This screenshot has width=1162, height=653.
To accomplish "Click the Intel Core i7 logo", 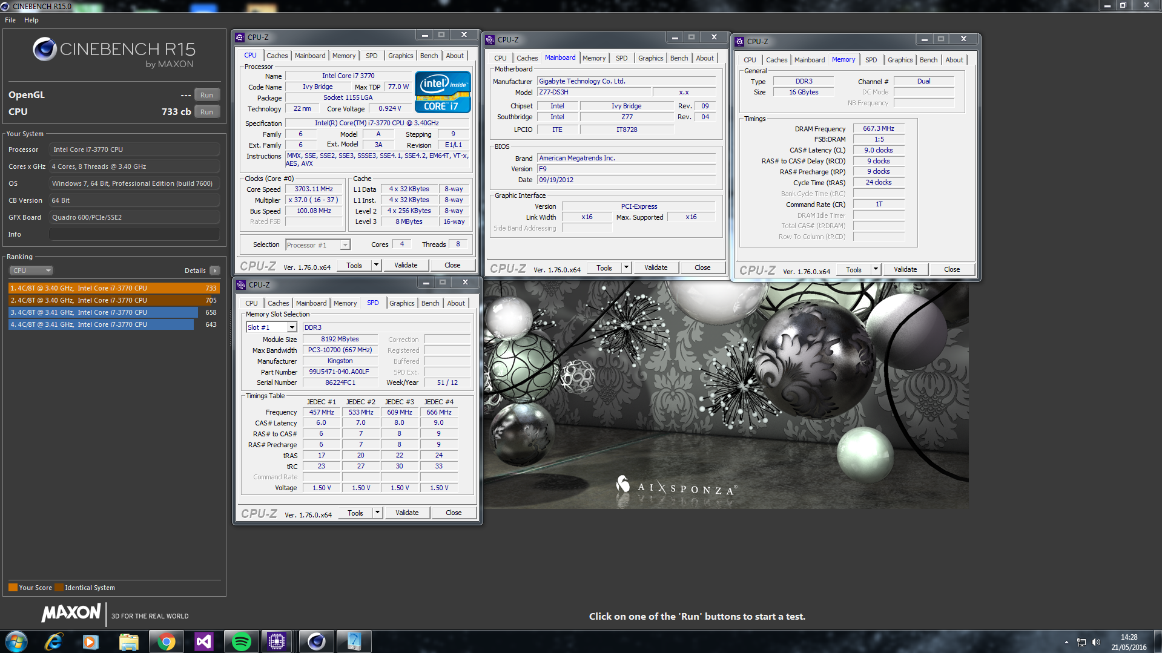I will [443, 92].
